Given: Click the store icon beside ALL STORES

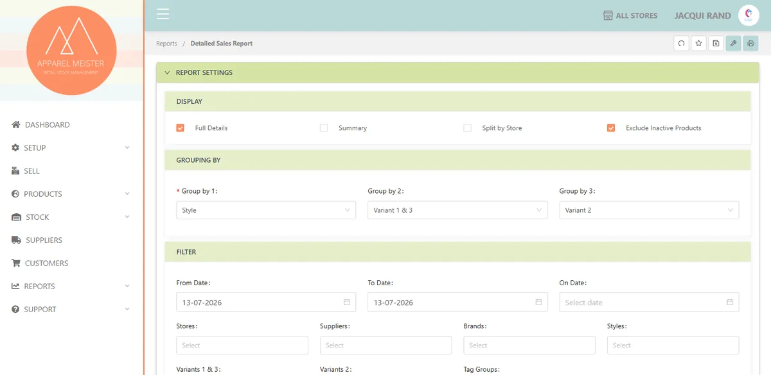Looking at the screenshot, I should [608, 15].
